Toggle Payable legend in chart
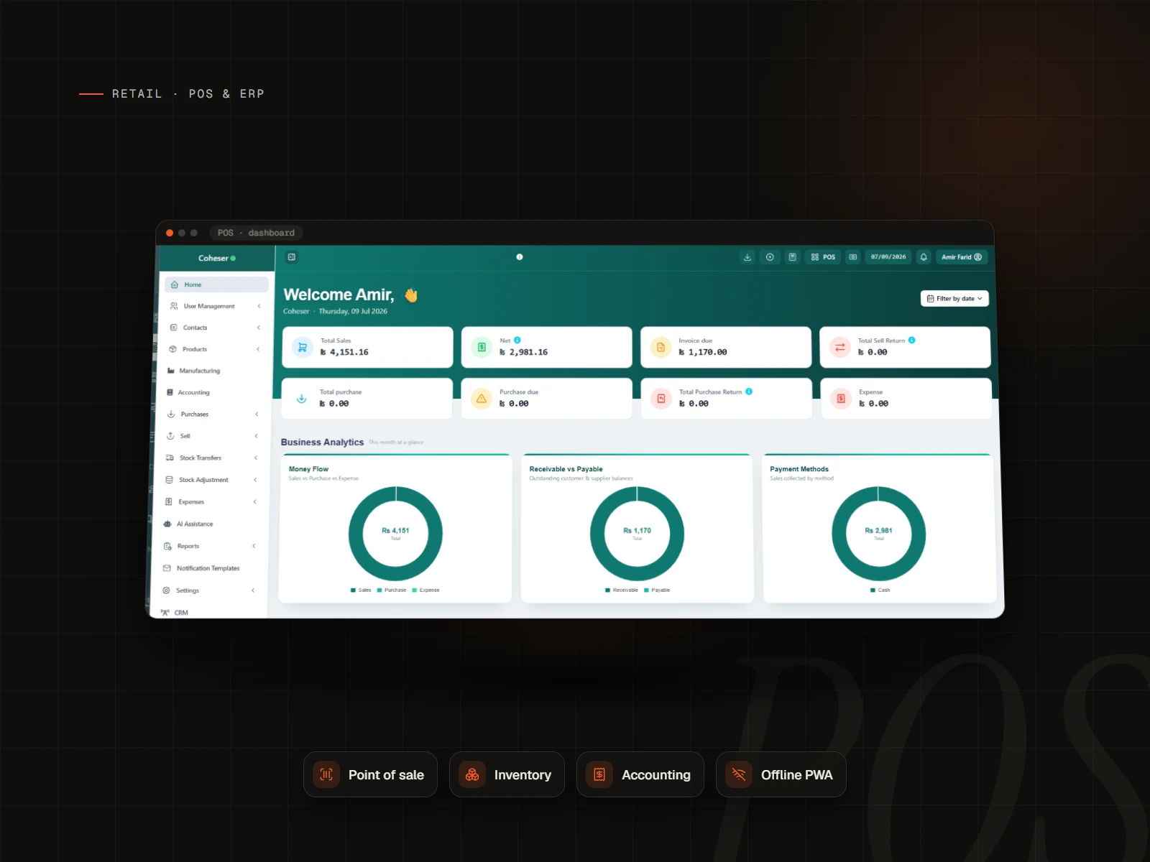The height and width of the screenshot is (862, 1150). click(x=657, y=590)
